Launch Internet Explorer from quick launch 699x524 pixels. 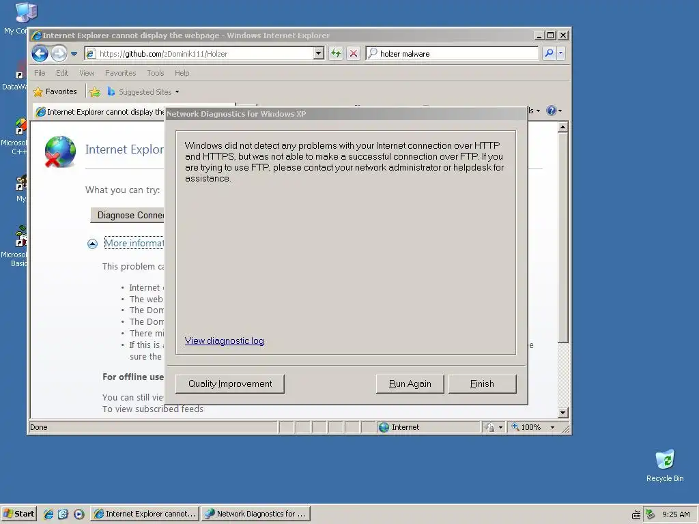48,514
